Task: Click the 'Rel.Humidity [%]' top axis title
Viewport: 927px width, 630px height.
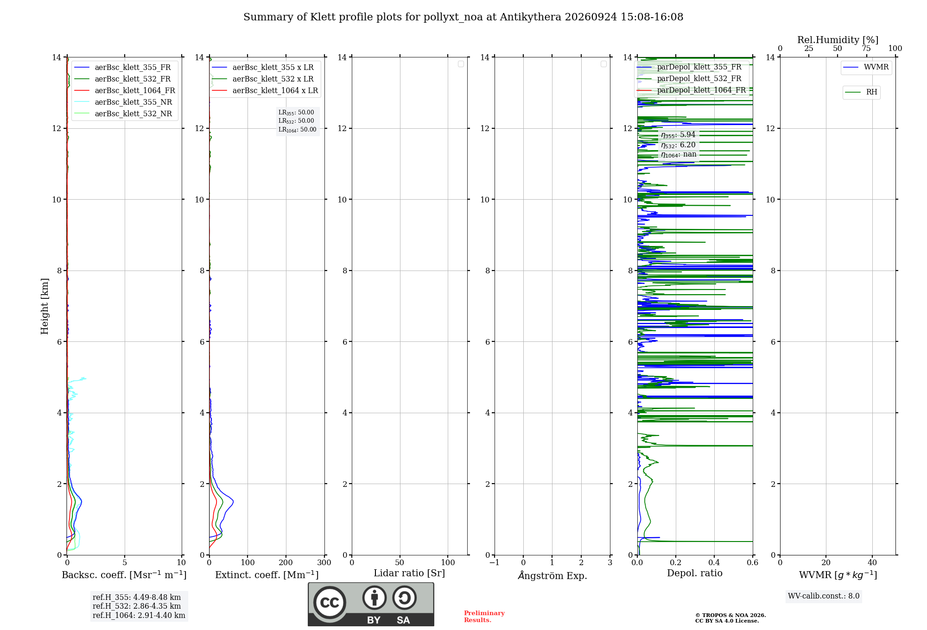Action: tap(838, 40)
